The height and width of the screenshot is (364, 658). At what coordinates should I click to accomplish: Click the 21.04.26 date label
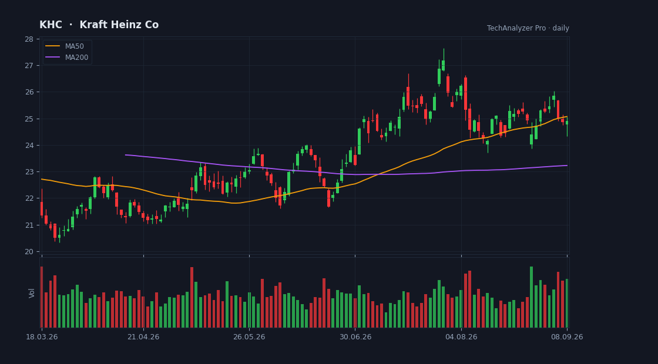(143, 337)
